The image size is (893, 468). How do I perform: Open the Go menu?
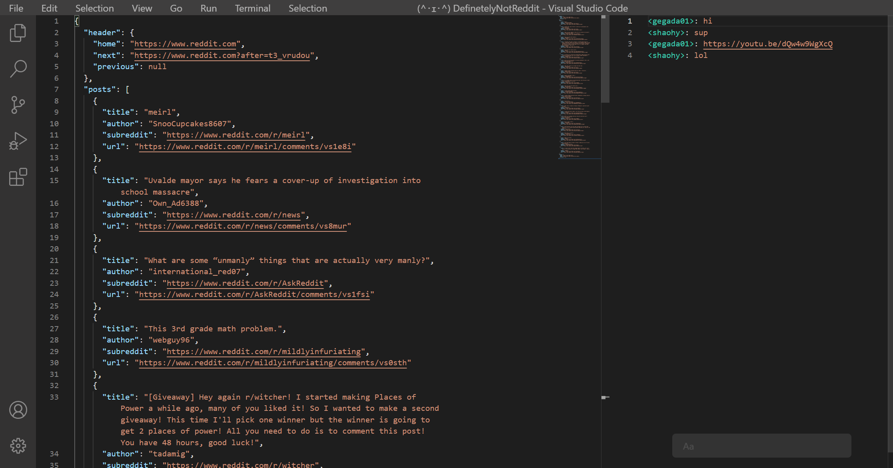tap(176, 8)
